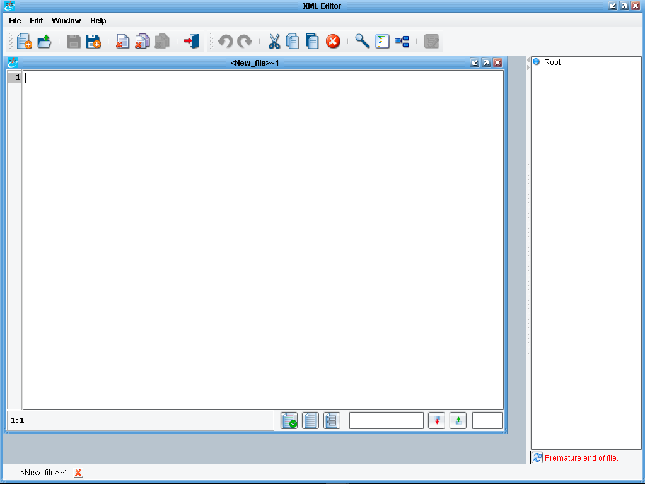Open the Window menu
Image resolution: width=645 pixels, height=484 pixels.
point(66,21)
